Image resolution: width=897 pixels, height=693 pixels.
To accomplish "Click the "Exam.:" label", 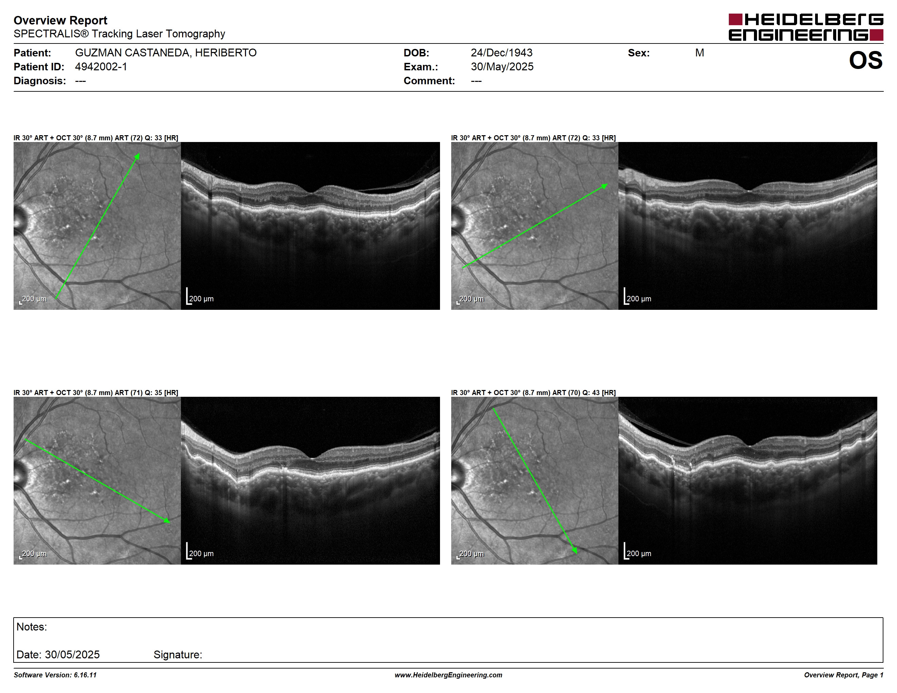I will pos(421,67).
